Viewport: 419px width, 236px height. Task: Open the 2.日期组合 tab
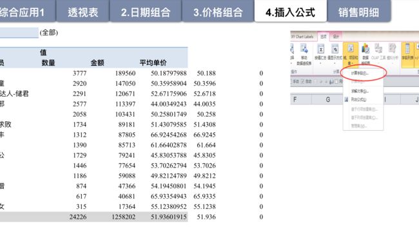pos(146,11)
